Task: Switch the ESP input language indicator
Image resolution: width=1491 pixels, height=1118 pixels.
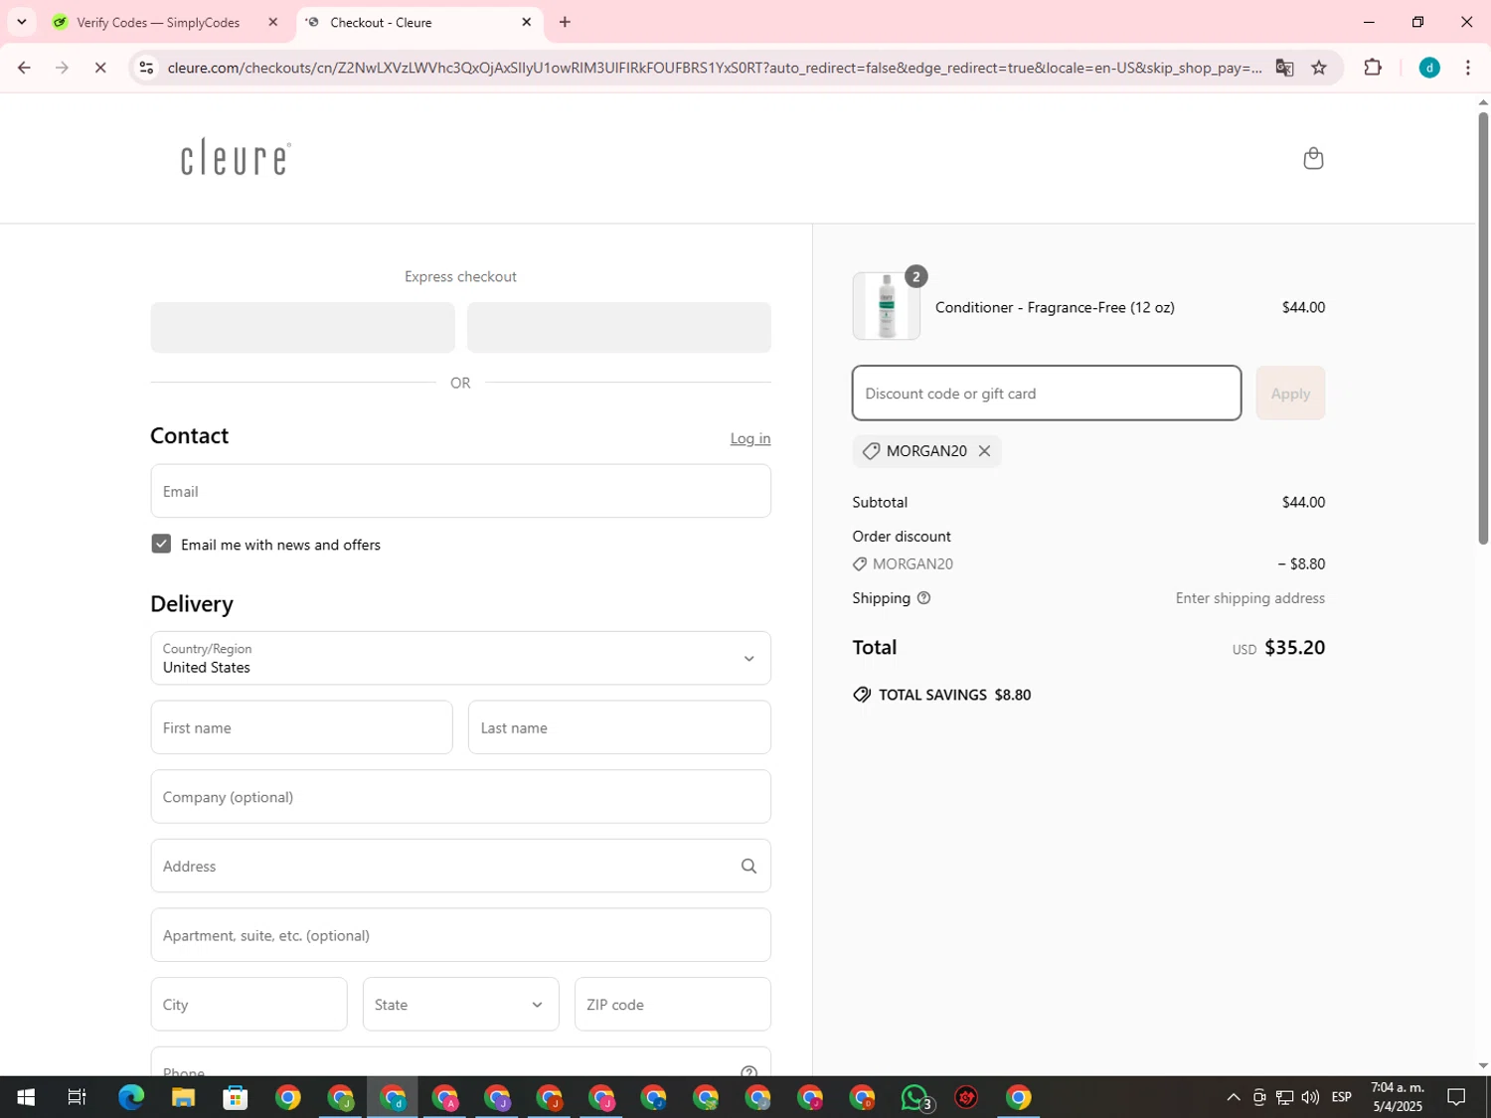Action: [1342, 1097]
